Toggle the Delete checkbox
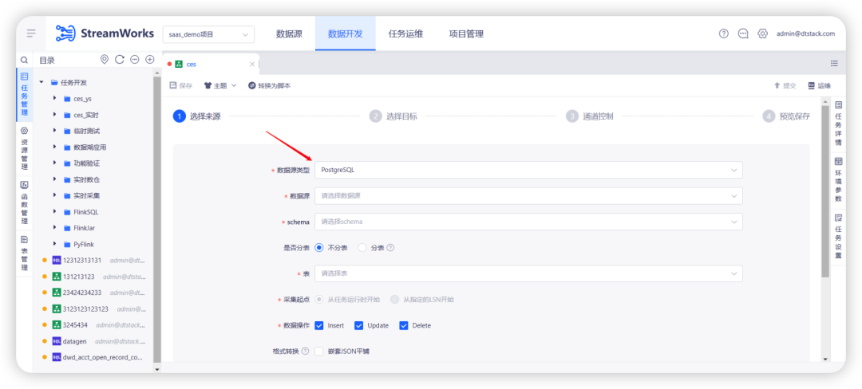Viewport: 862px width, 389px height. (x=404, y=325)
